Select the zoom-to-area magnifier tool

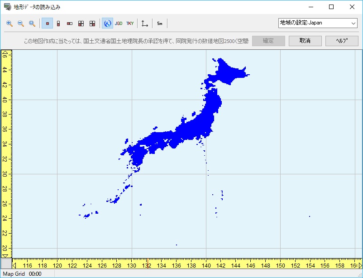point(32,23)
